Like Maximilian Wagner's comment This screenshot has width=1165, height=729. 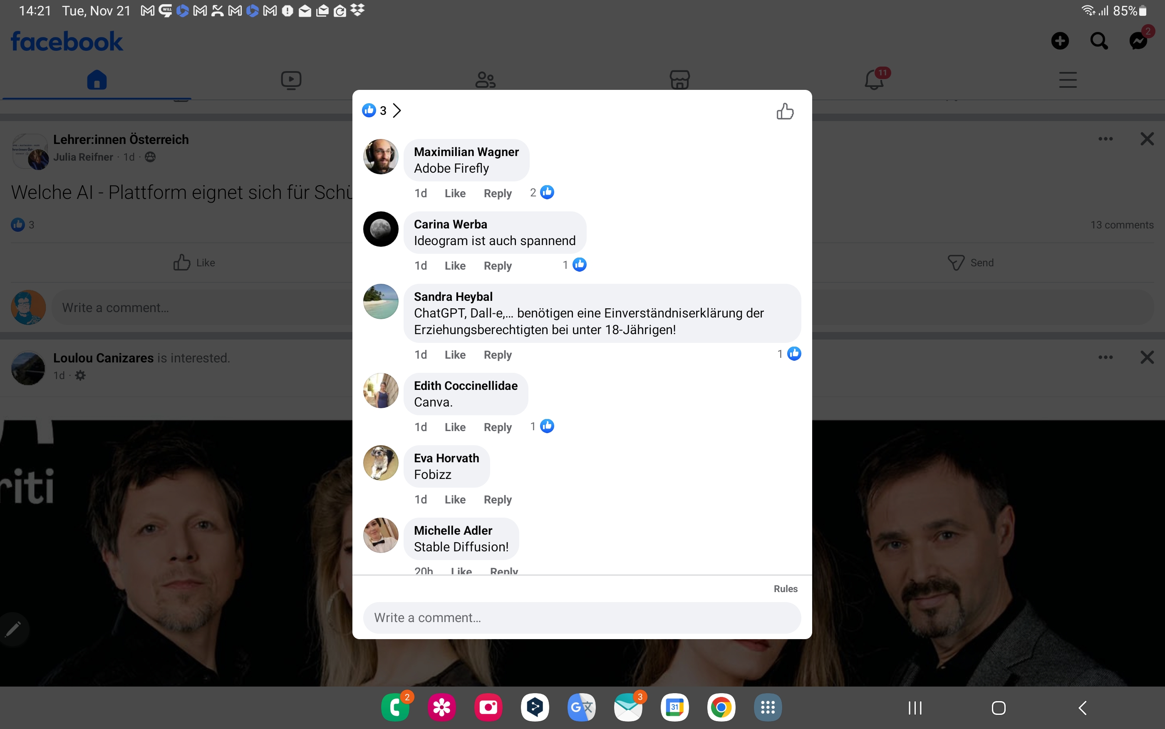coord(454,193)
